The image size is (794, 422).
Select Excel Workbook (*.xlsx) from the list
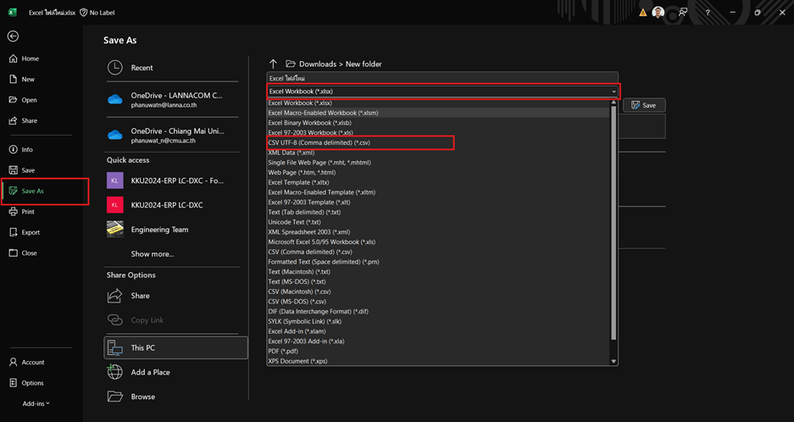click(x=439, y=103)
